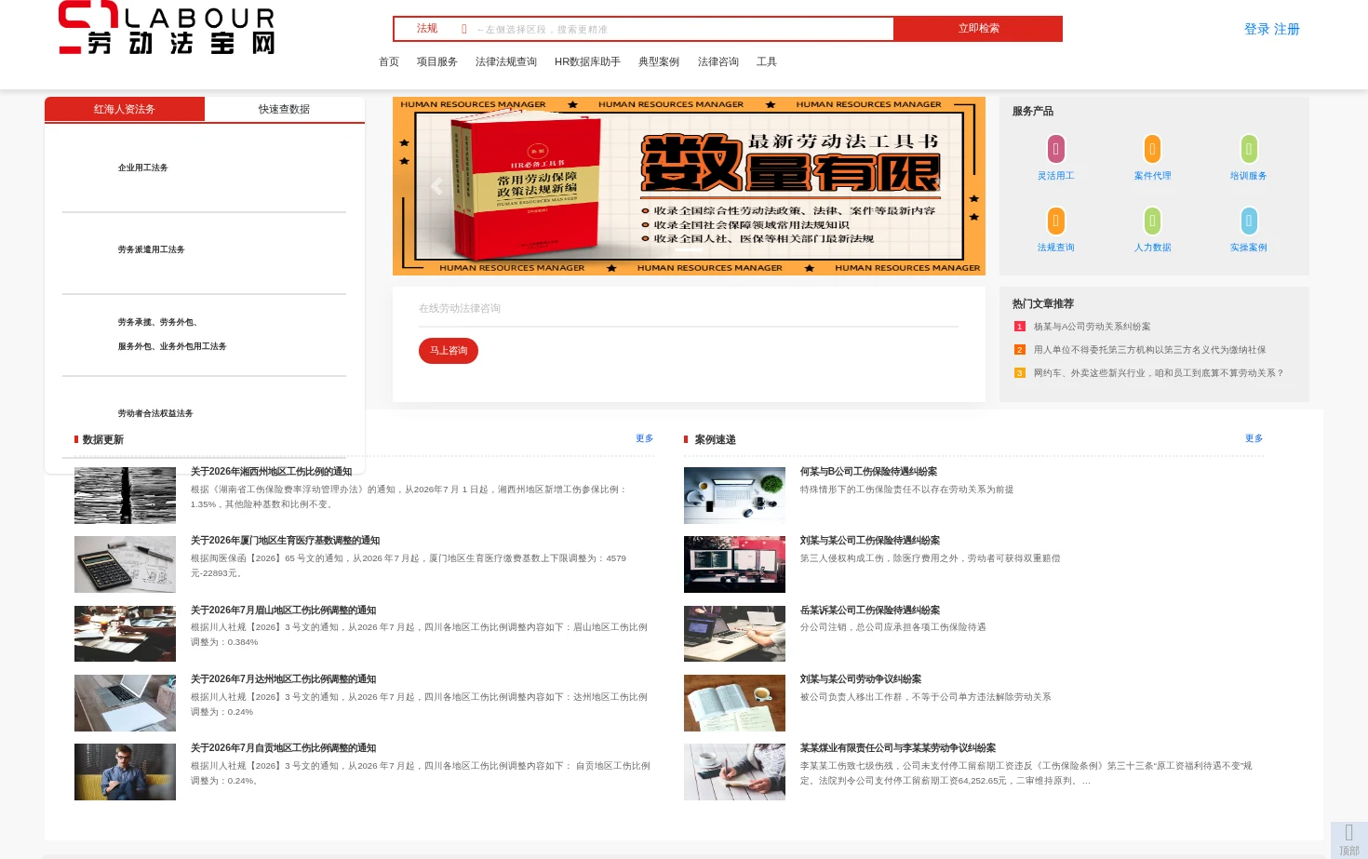Click thumbnail for 刘某工伤保险待遇 case
Screen dimensions: 1368x859
click(x=734, y=564)
